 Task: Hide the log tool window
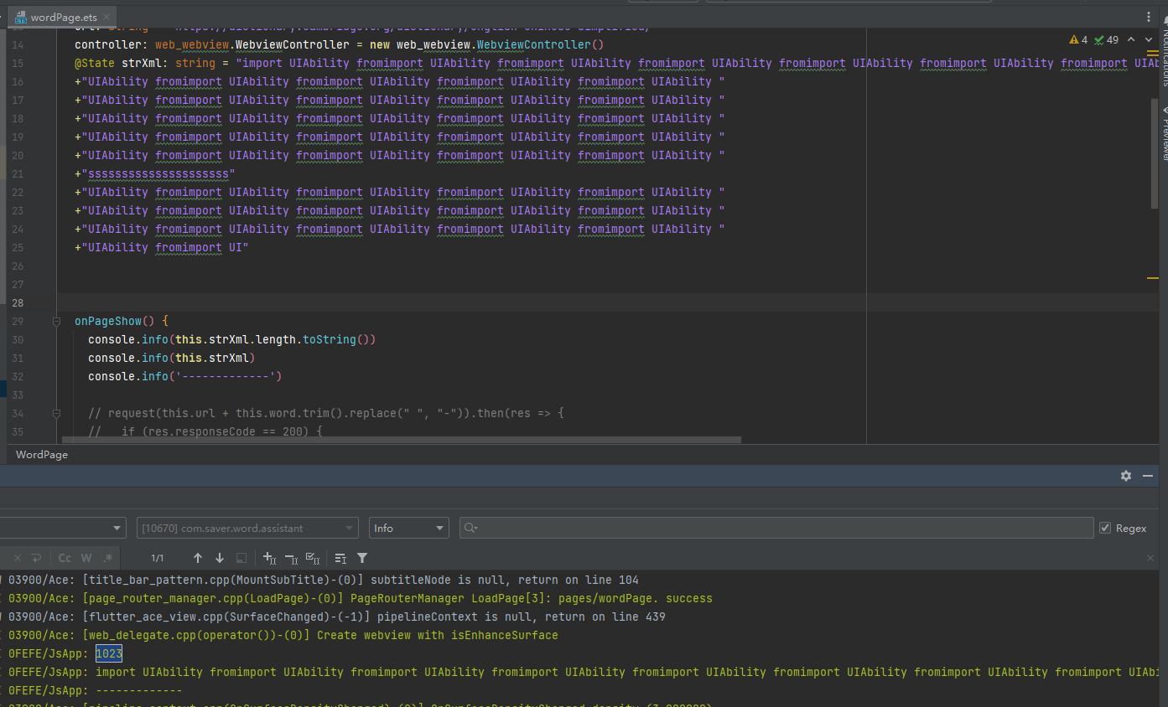click(x=1148, y=475)
